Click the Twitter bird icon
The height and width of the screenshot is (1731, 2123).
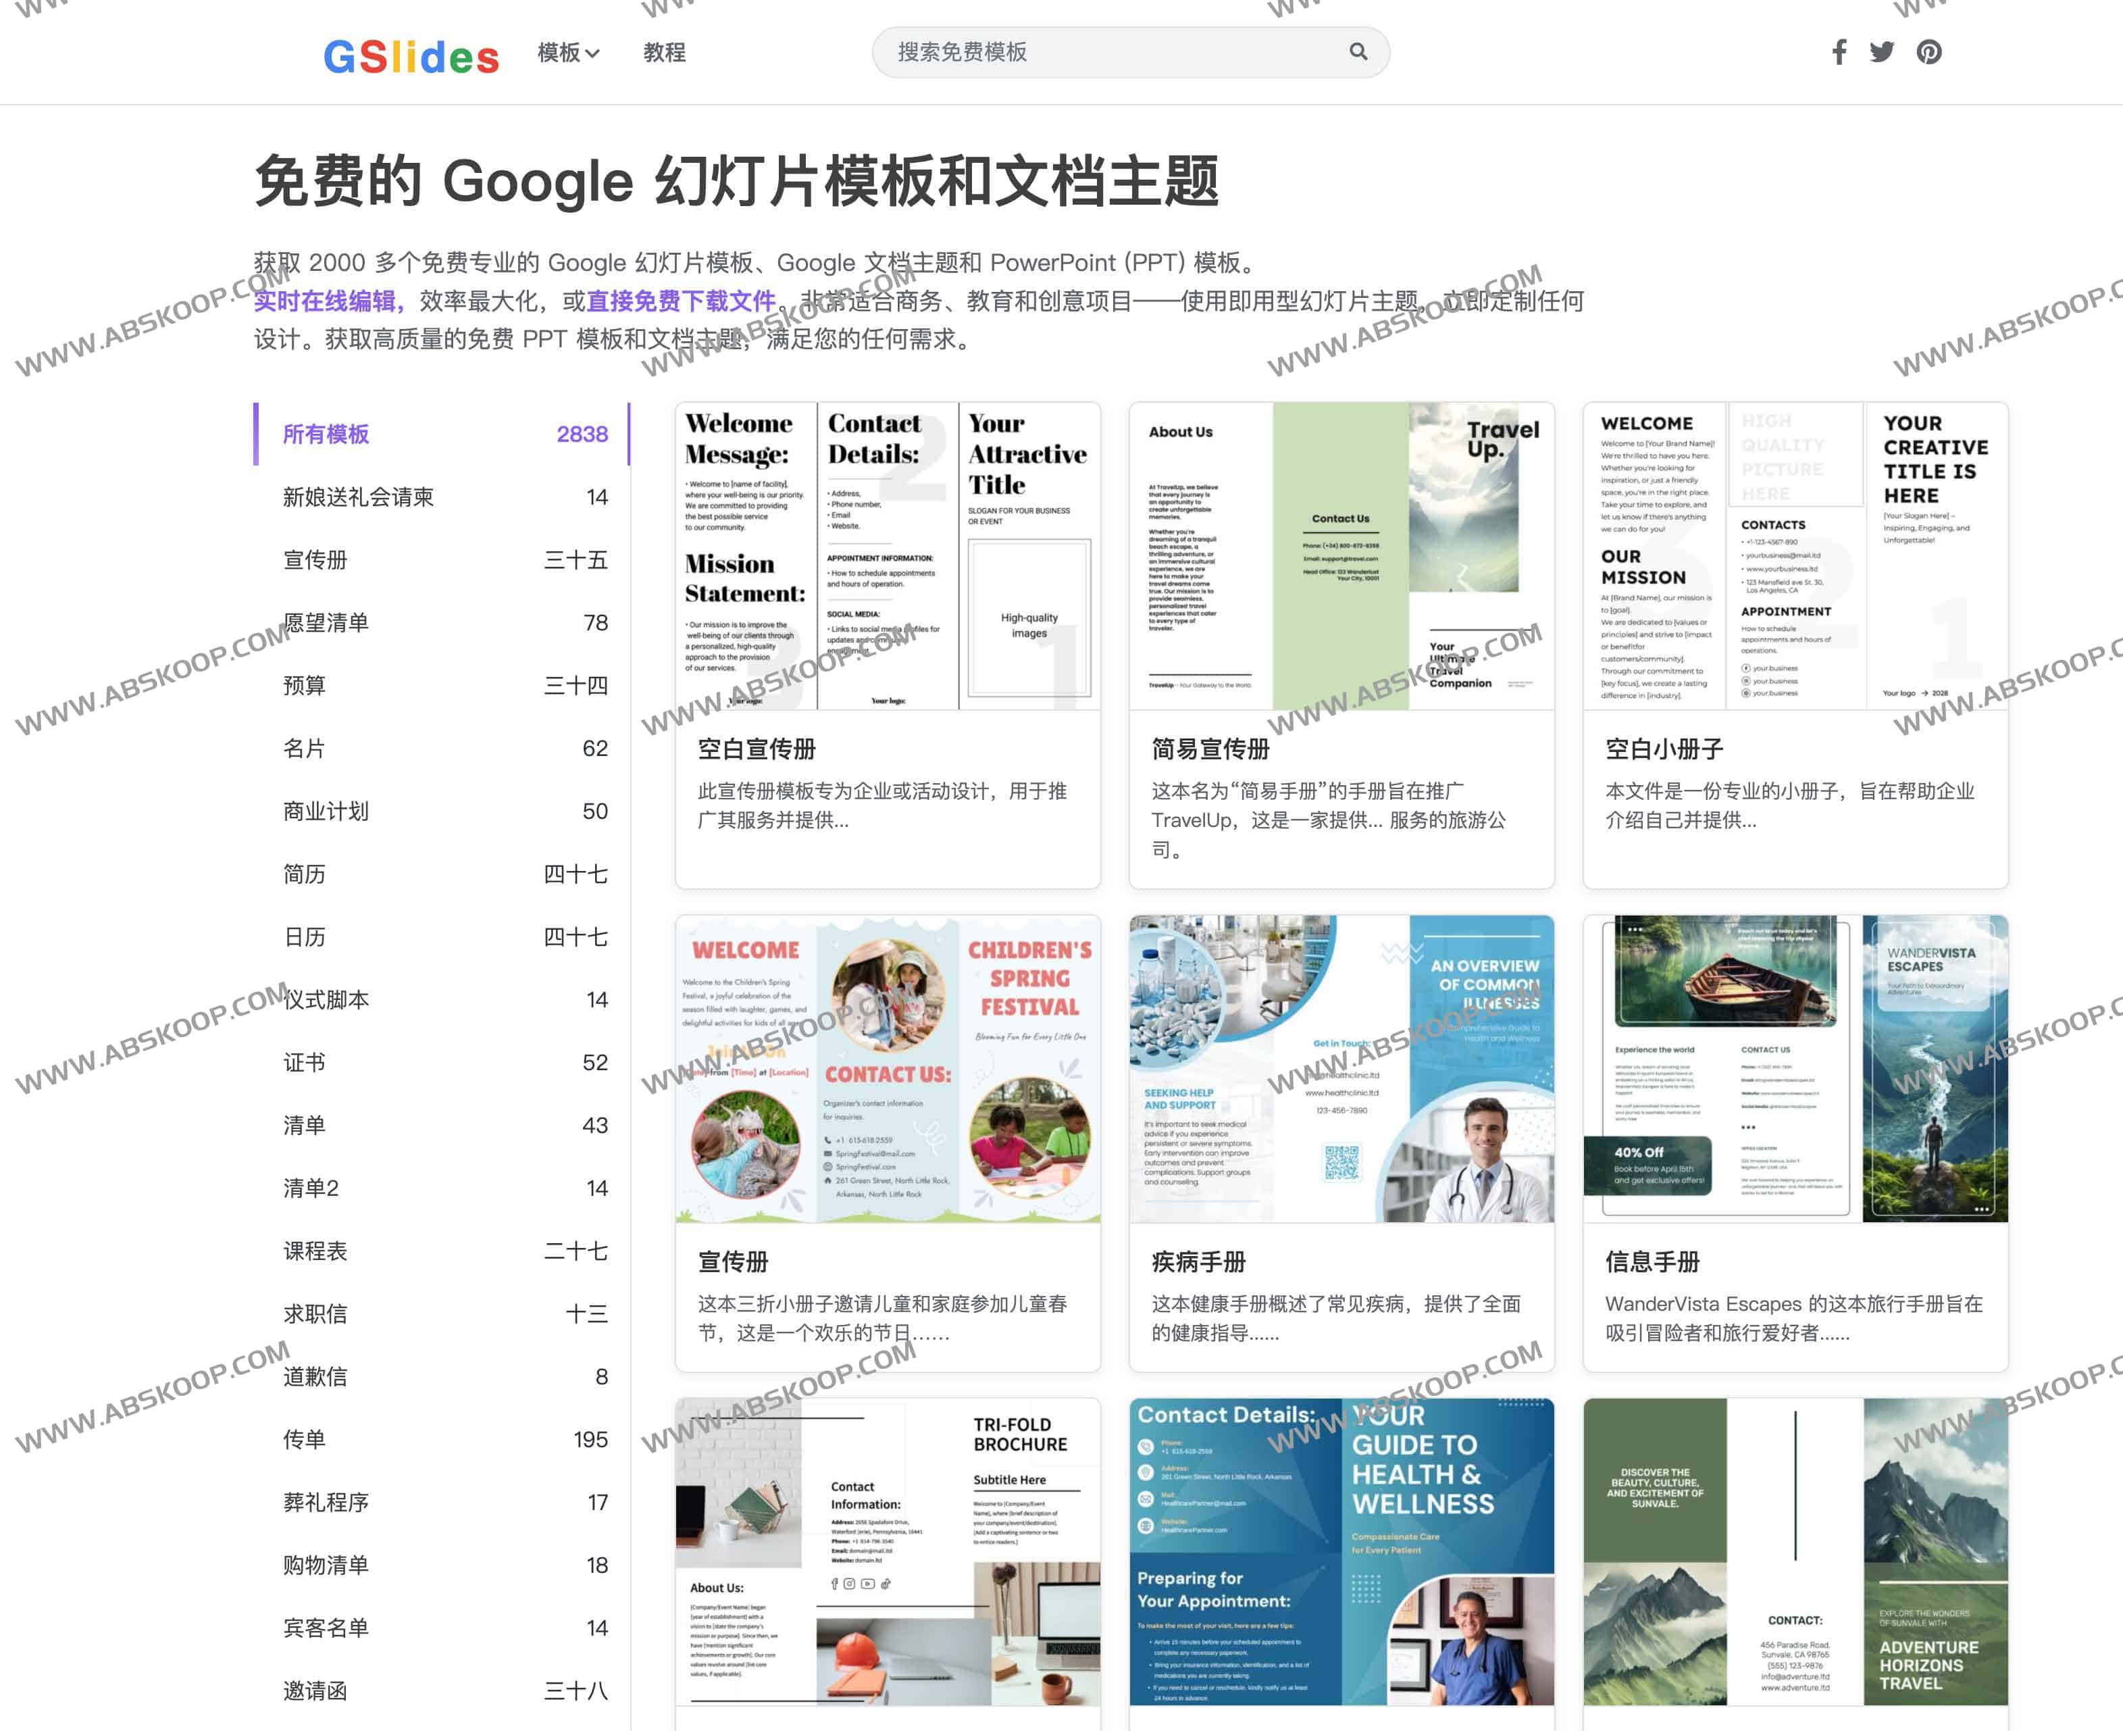(1882, 52)
